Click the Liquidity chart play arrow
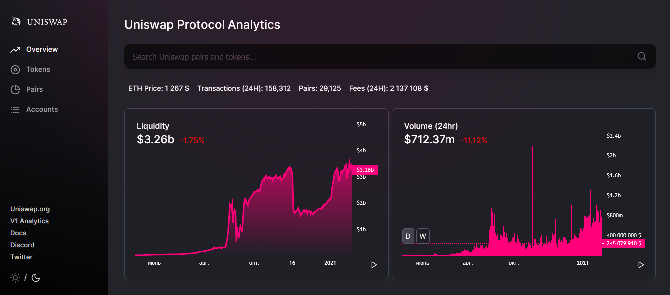The image size is (670, 295). tap(374, 265)
